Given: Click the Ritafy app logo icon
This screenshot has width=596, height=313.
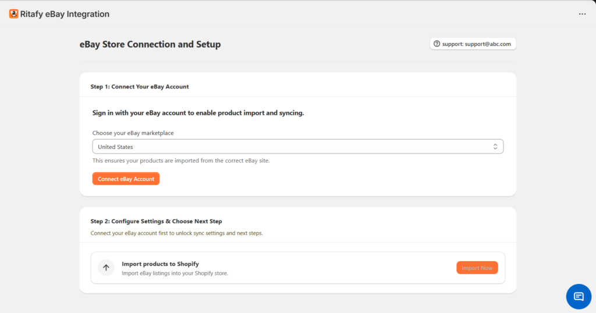Looking at the screenshot, I should (x=14, y=14).
